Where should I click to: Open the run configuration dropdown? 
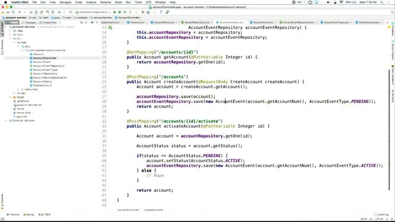point(93,12)
